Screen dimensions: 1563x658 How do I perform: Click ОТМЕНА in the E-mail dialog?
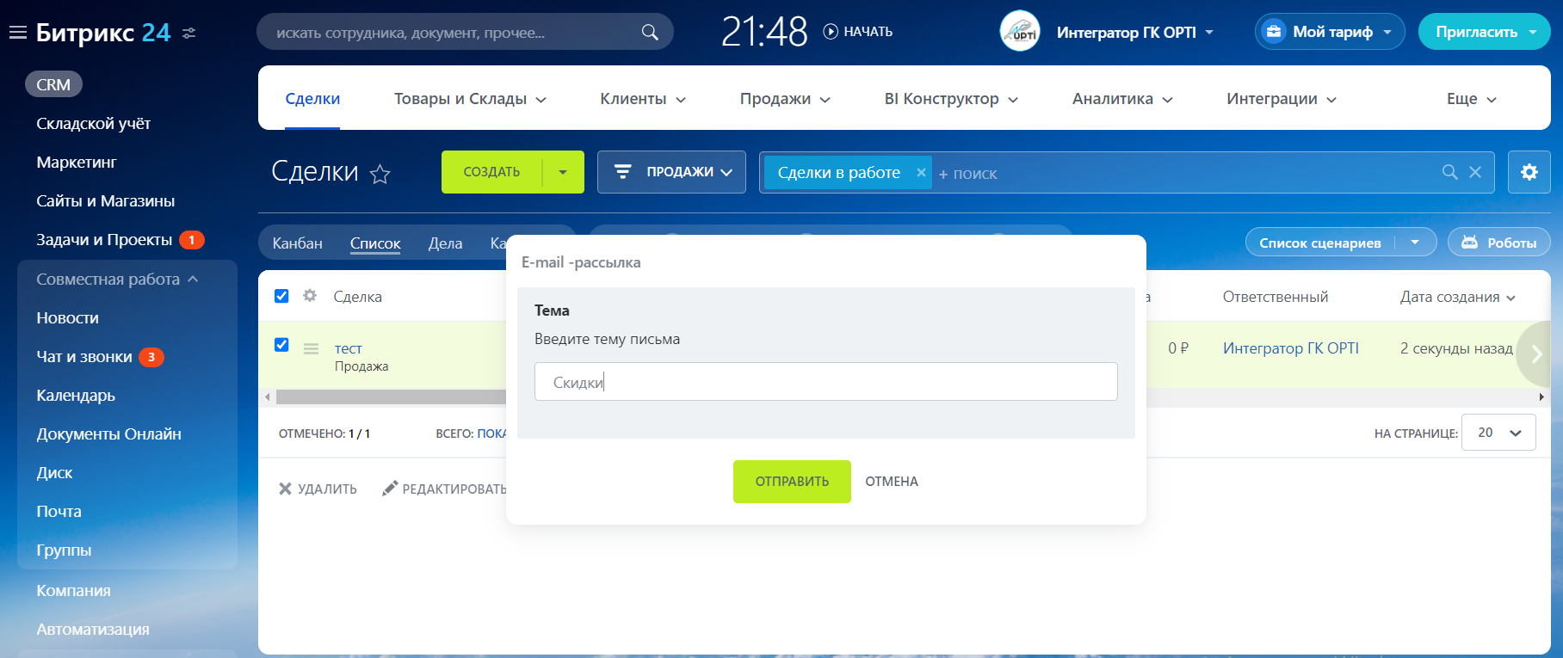pos(892,482)
